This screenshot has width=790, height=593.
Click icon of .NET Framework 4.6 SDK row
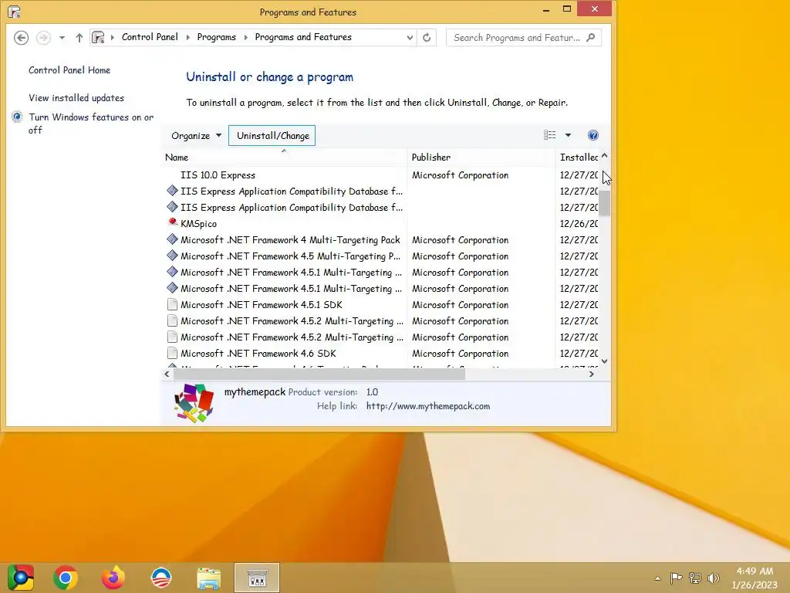172,353
